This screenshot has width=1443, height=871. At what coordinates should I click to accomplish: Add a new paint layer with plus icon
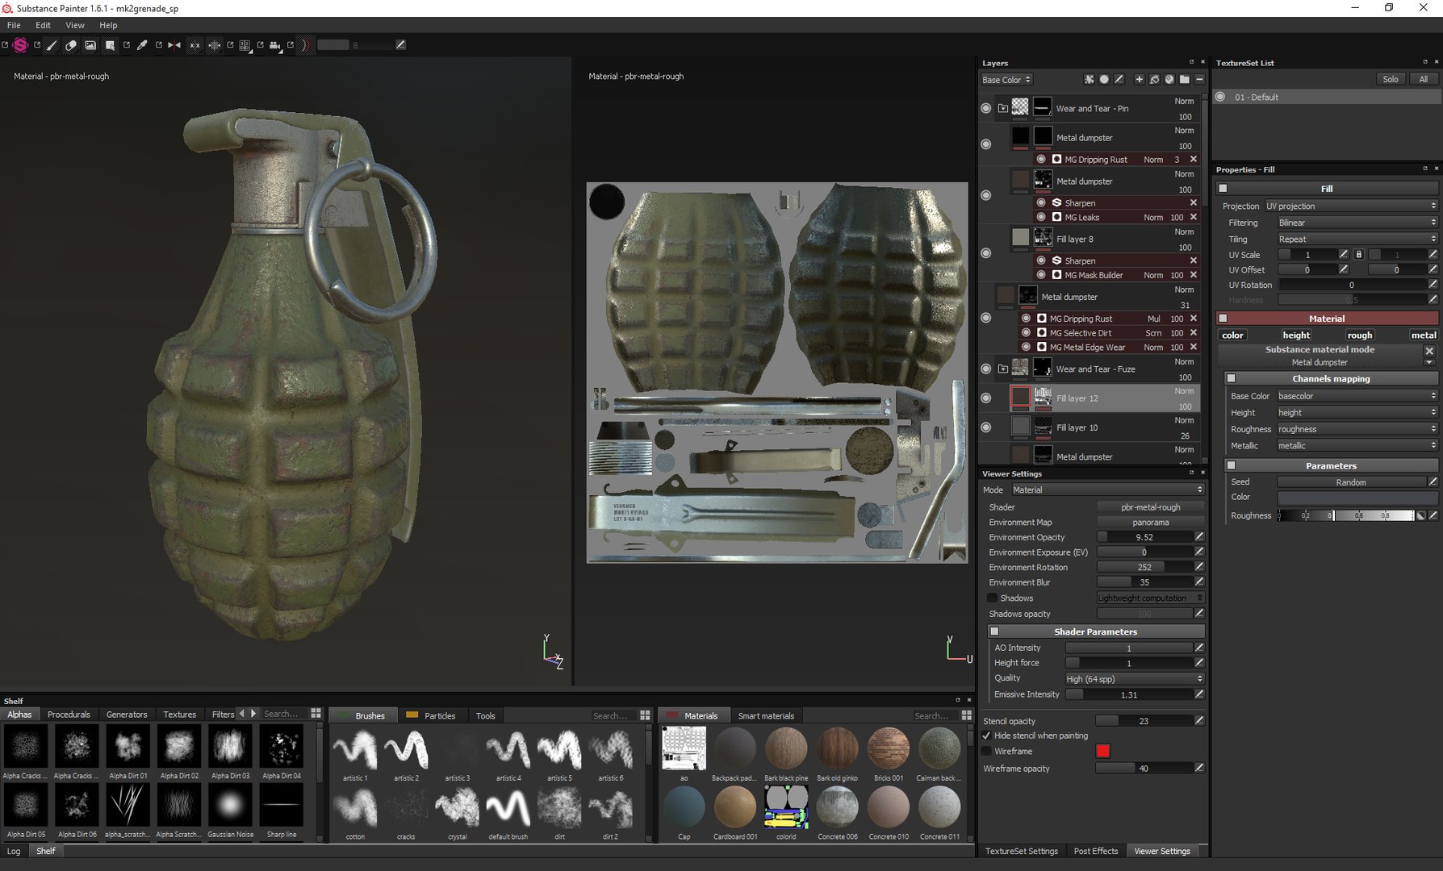[1139, 80]
